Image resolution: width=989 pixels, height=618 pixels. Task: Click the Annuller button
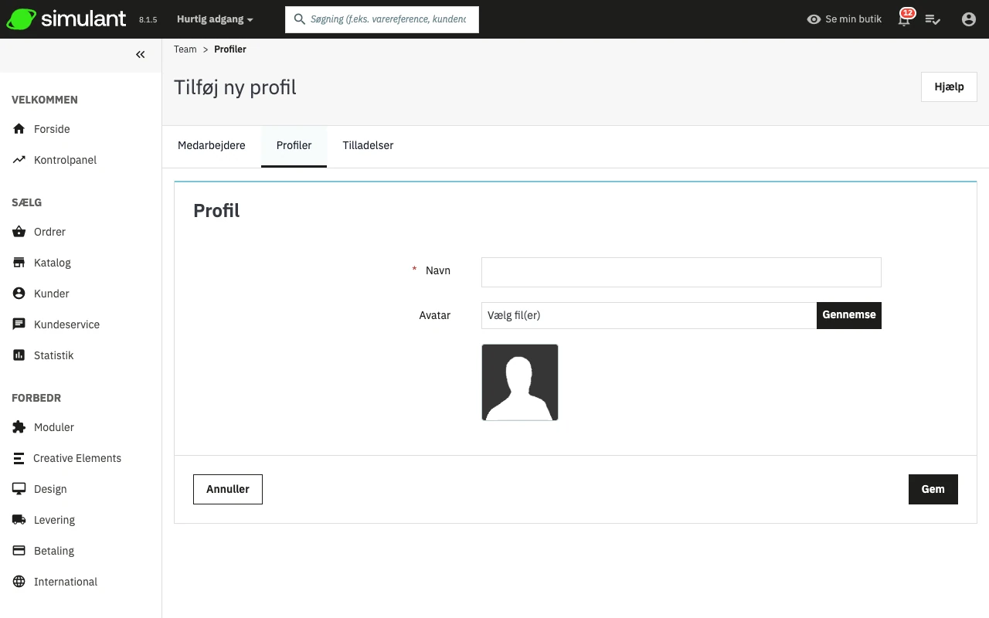tap(228, 489)
